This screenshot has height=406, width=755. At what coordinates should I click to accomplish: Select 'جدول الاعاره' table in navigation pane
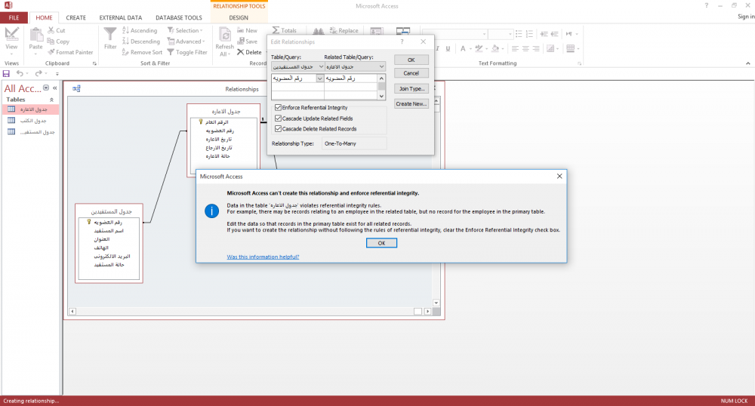click(x=31, y=109)
